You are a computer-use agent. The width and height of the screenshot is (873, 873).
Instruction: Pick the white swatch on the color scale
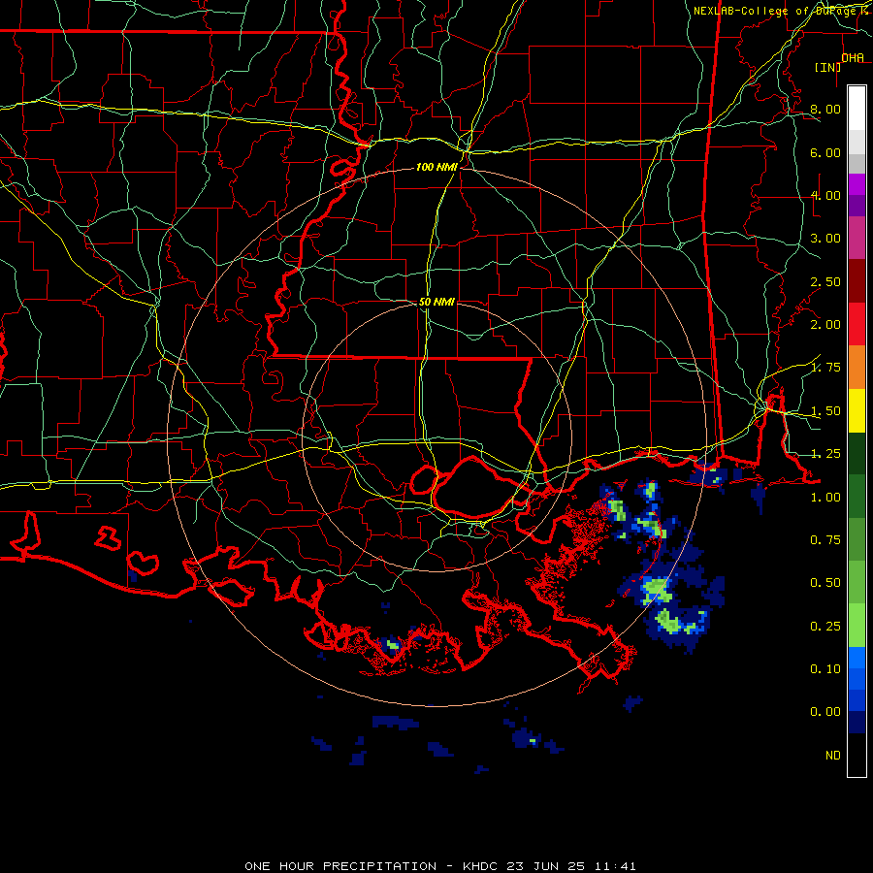pos(857,109)
